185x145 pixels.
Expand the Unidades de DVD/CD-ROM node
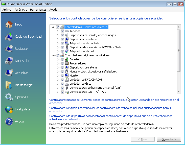pyautogui.click(x=58, y=80)
